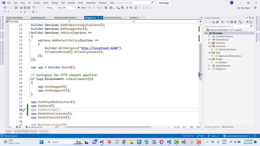260x146 pixels.
Task: Switch to the appsettings.json tab
Action: (38, 17)
